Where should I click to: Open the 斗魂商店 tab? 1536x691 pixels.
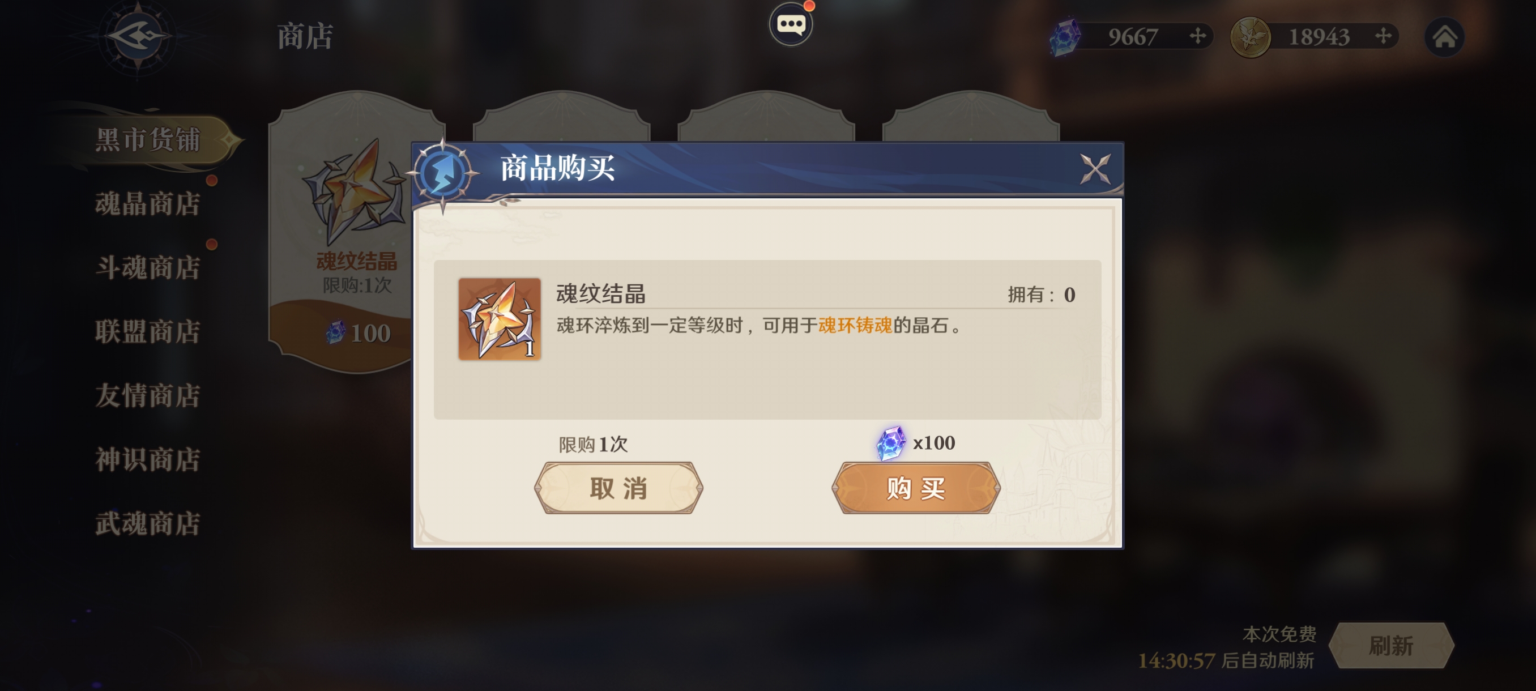coord(147,268)
